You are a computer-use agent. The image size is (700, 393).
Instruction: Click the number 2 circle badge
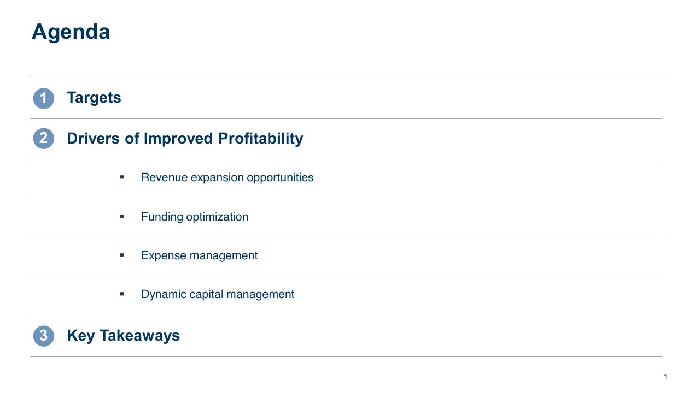click(44, 138)
